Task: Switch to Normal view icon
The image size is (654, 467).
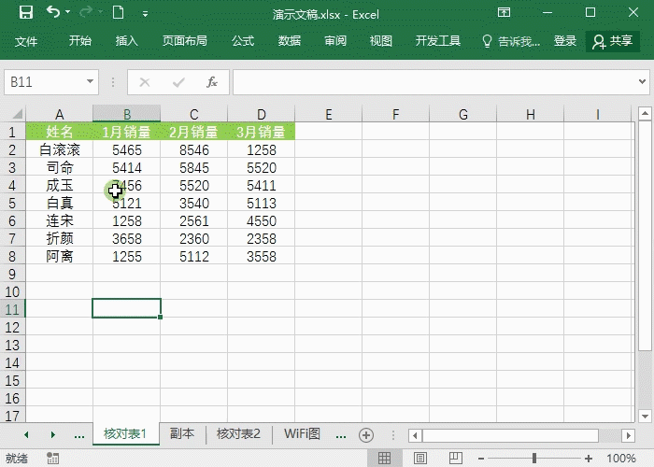Action: point(384,458)
